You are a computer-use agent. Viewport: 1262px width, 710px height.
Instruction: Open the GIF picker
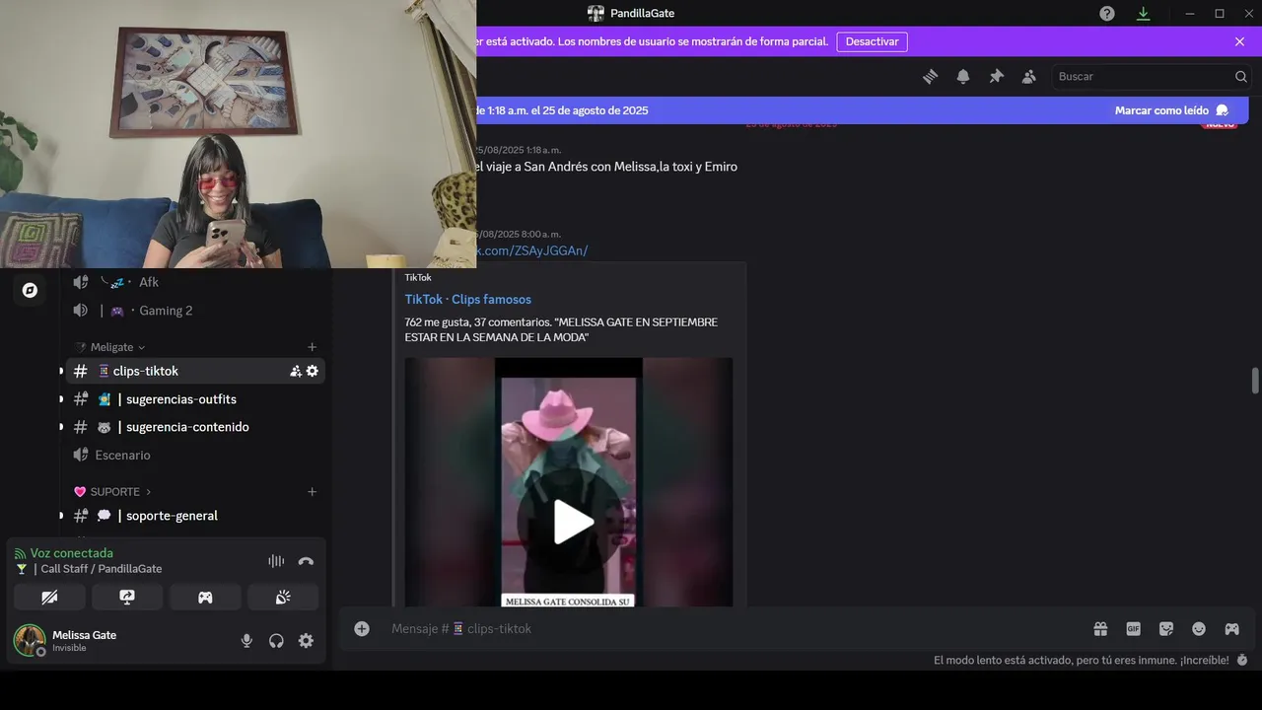point(1134,629)
